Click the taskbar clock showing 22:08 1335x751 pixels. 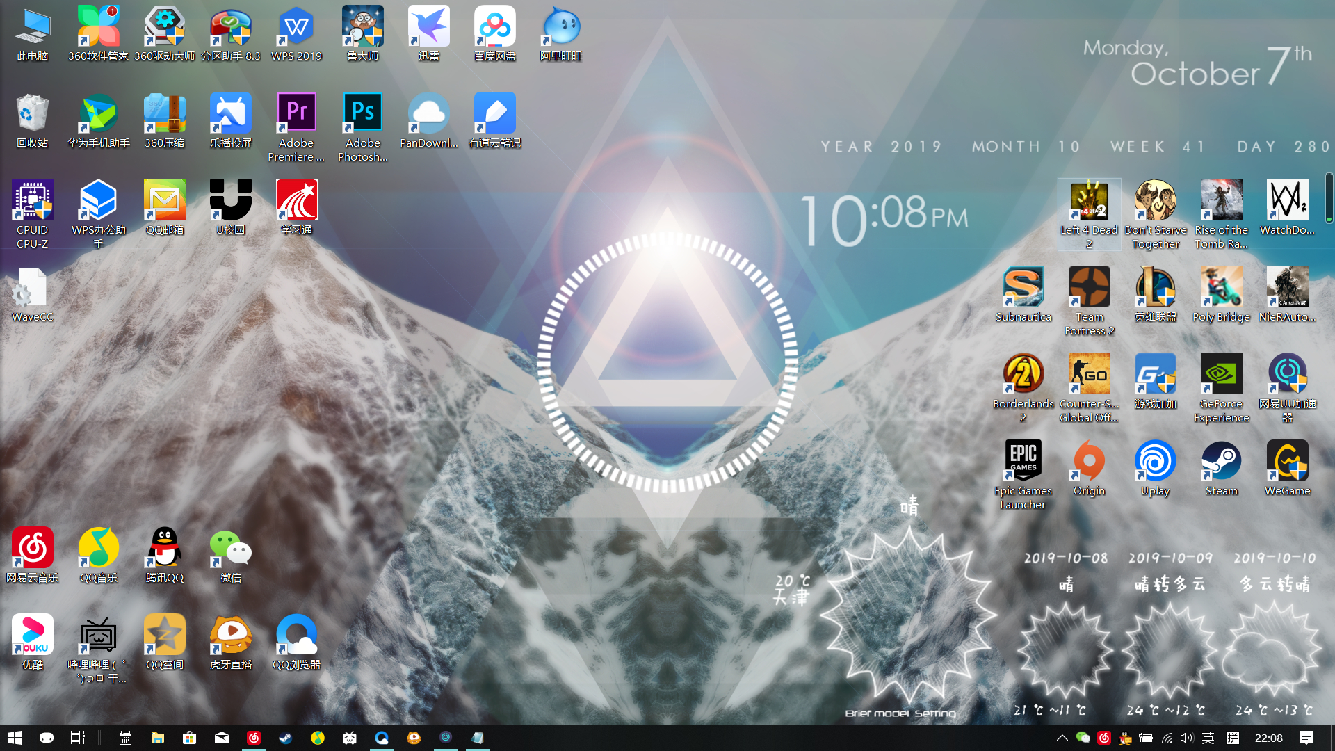click(1268, 738)
